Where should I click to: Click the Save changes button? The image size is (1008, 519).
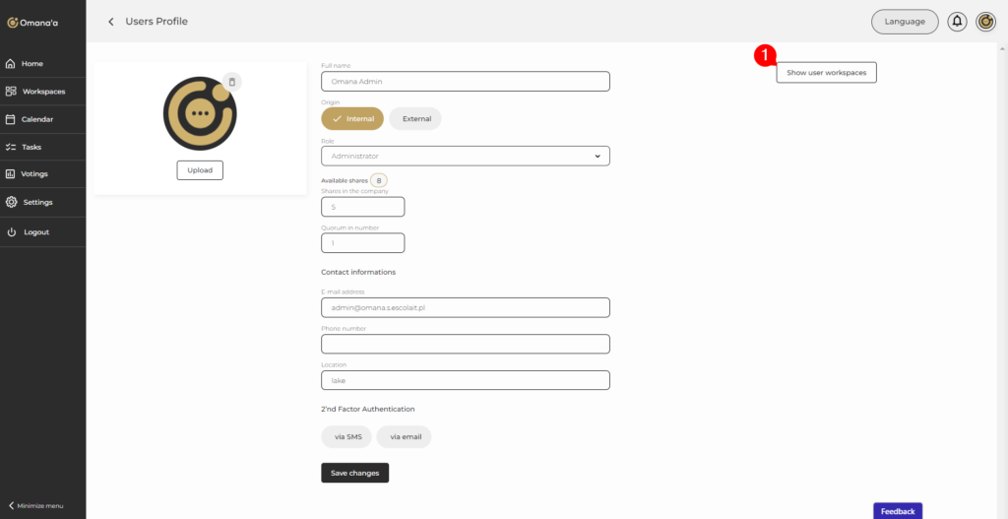354,474
